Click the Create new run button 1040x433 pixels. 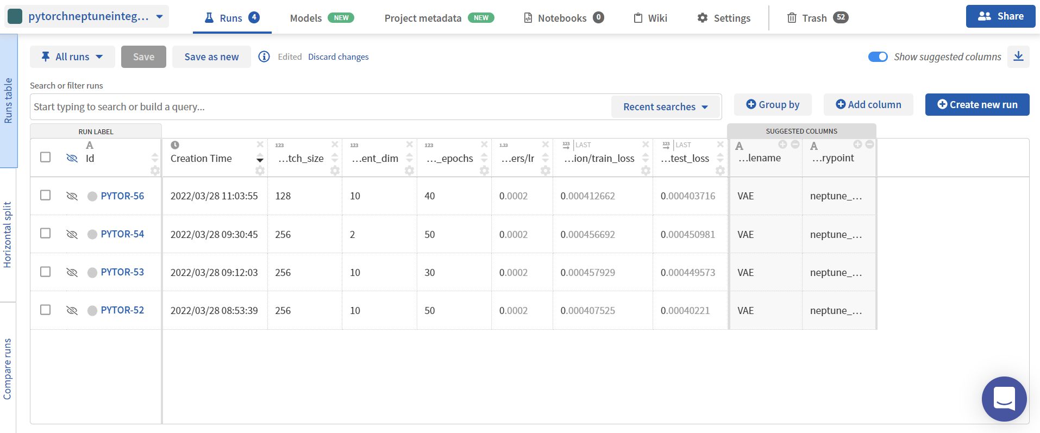pyautogui.click(x=977, y=104)
